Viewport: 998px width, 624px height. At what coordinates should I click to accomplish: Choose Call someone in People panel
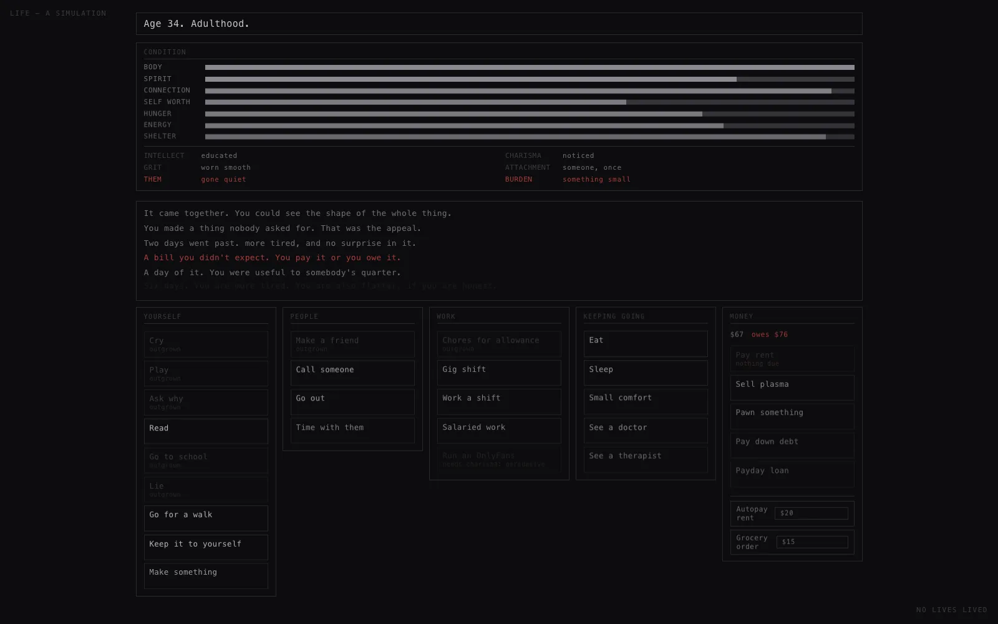352,373
